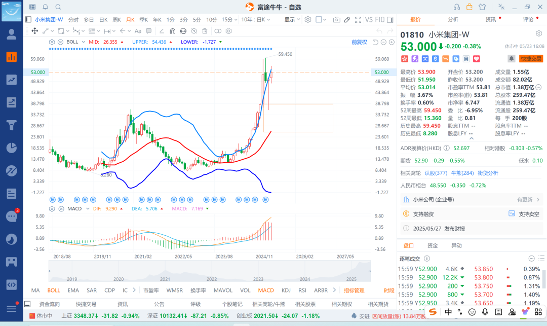Open the messages chat icon with badge
547x326 pixels.
coord(12,216)
